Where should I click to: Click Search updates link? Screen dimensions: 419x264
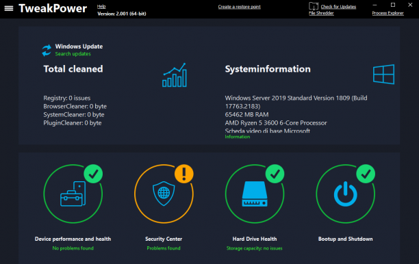coord(73,53)
